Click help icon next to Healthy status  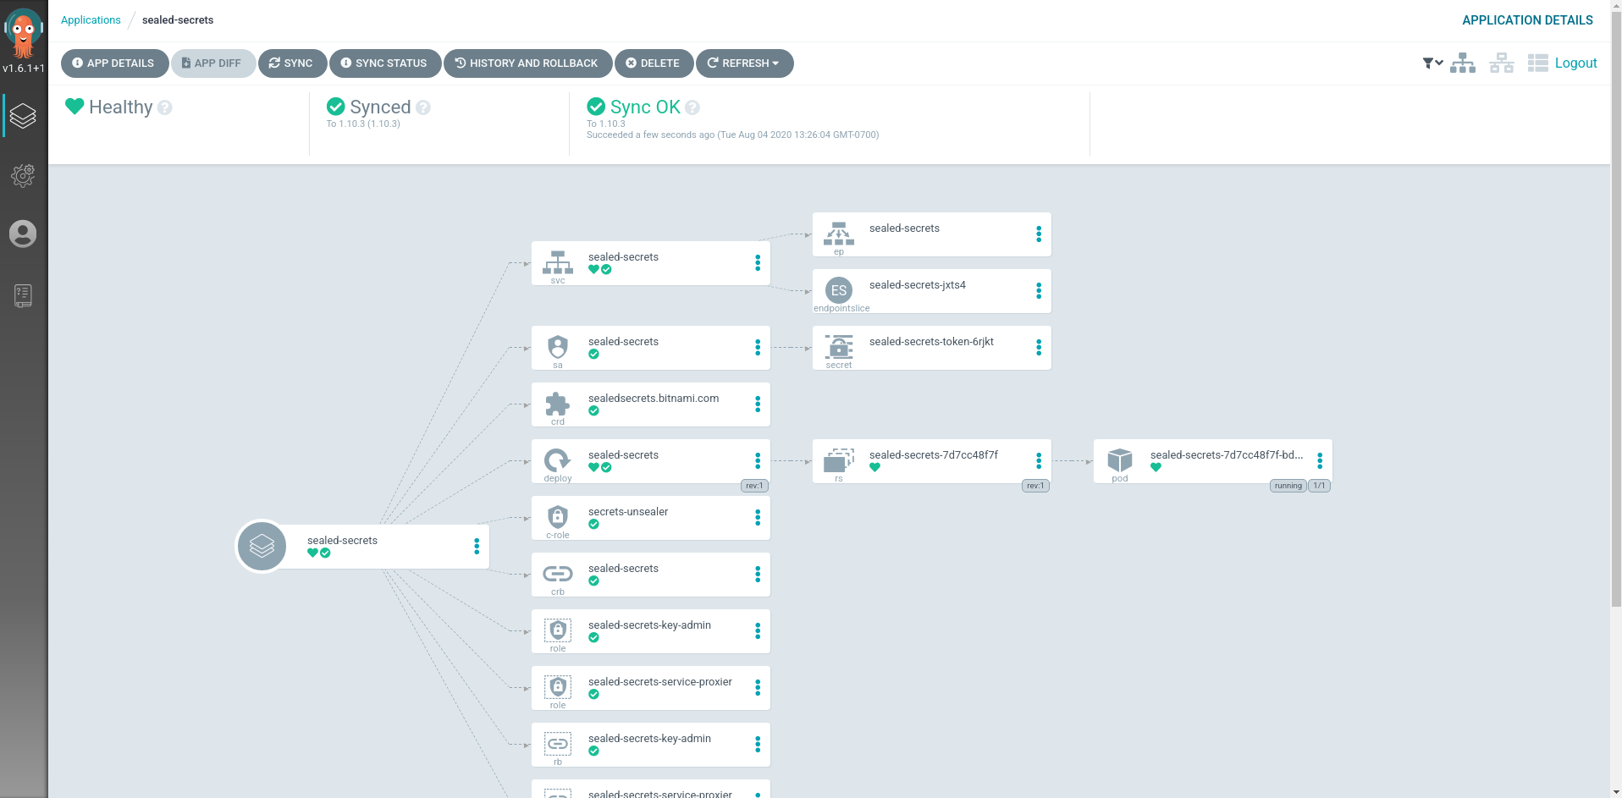(x=165, y=107)
